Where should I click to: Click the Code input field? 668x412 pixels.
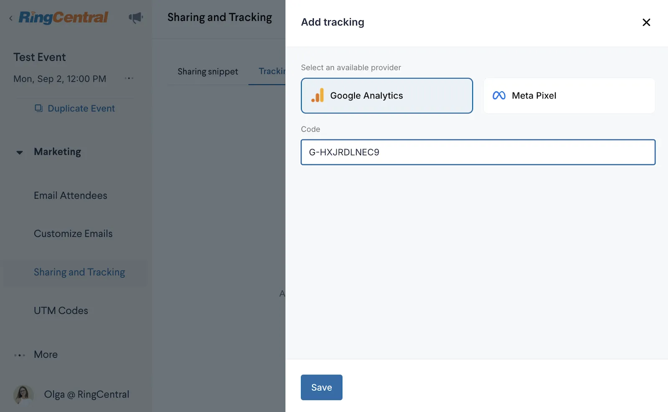point(478,152)
